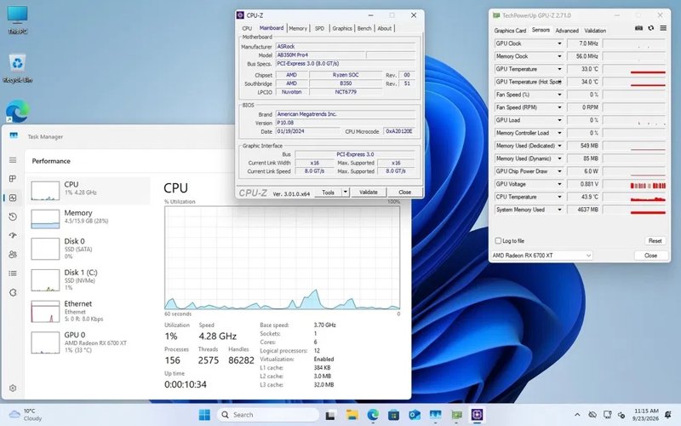Switch to Memory tab in CPU-Z
681x426 pixels.
tap(298, 28)
